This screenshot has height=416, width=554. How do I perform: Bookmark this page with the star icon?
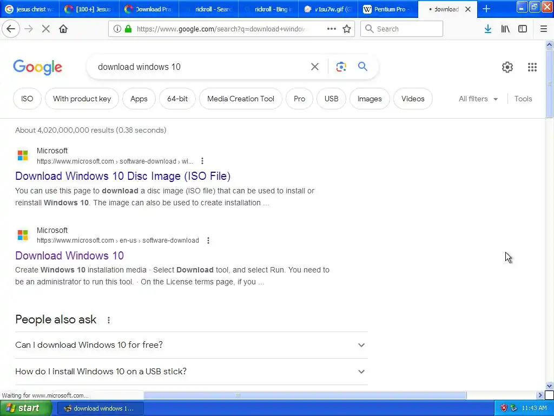click(347, 29)
